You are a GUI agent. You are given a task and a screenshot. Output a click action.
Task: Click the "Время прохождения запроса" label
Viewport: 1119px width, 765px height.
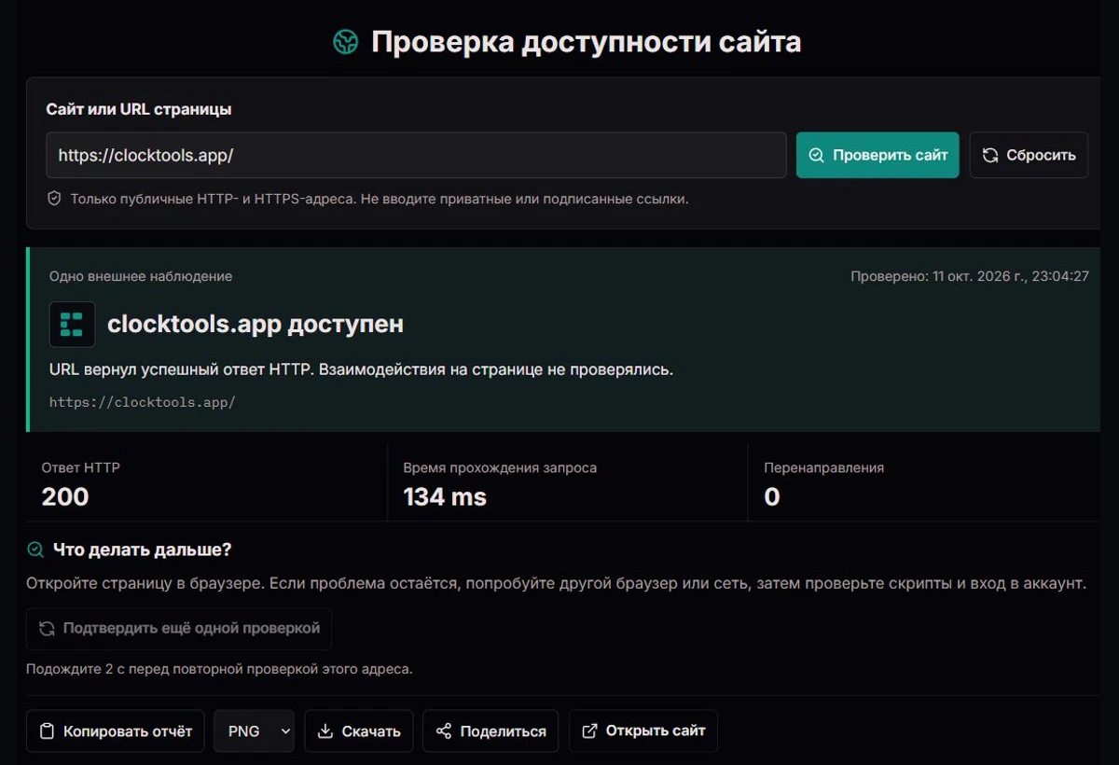point(500,467)
